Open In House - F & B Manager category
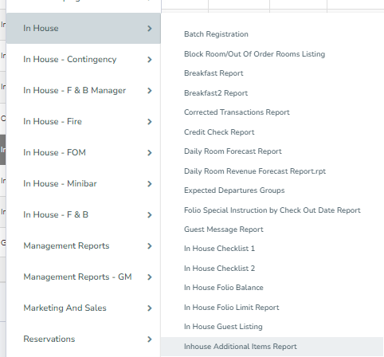 [84, 90]
